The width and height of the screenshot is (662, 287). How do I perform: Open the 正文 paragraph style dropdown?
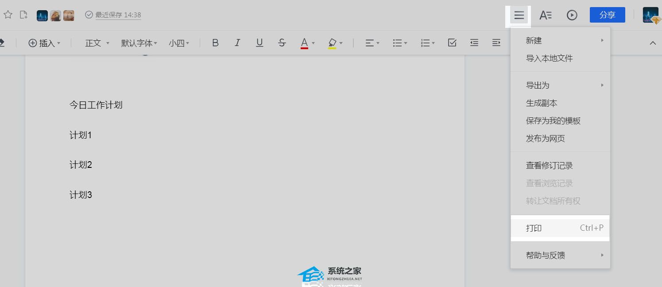[x=97, y=43]
